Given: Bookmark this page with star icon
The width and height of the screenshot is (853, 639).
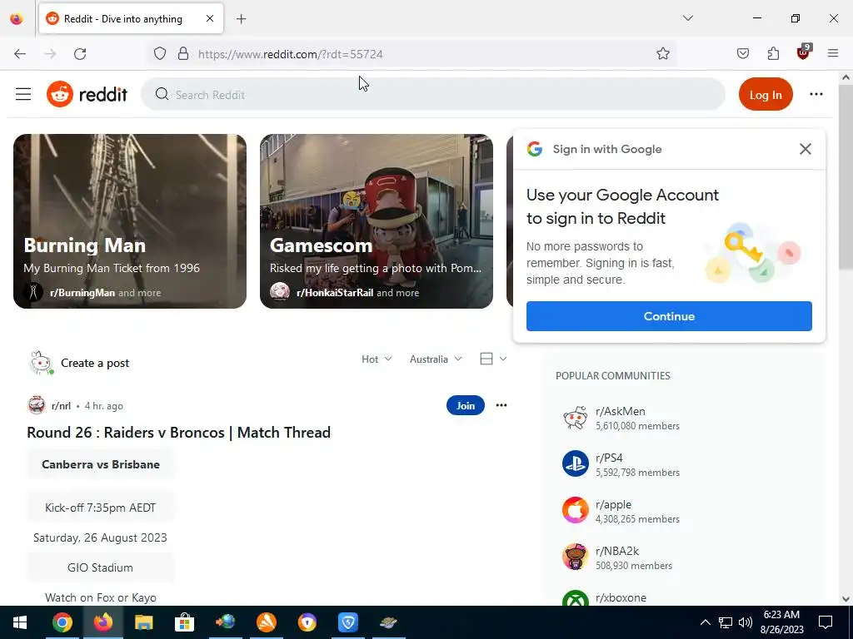Looking at the screenshot, I should click(662, 54).
